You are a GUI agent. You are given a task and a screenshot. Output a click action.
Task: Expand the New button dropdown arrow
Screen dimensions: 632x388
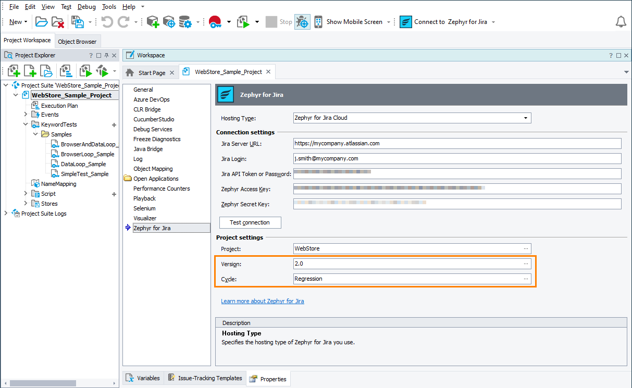tap(26, 21)
